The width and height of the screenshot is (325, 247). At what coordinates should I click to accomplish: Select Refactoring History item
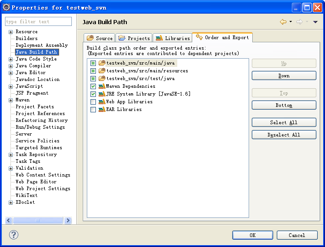[x=42, y=120]
